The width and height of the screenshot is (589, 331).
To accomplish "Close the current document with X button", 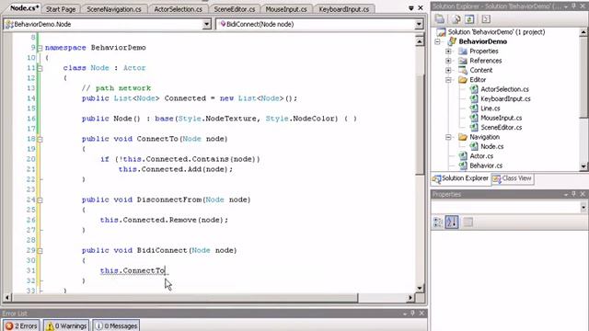I will (421, 8).
